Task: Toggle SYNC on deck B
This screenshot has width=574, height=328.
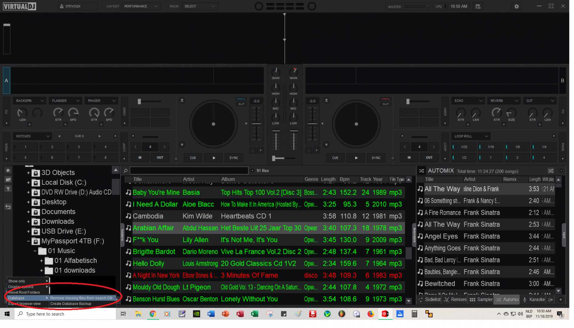Action: (376, 158)
